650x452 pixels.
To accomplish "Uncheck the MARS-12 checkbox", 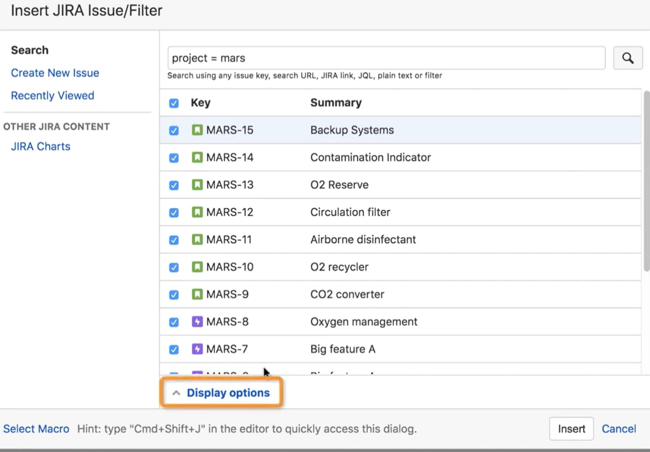I will (x=174, y=213).
